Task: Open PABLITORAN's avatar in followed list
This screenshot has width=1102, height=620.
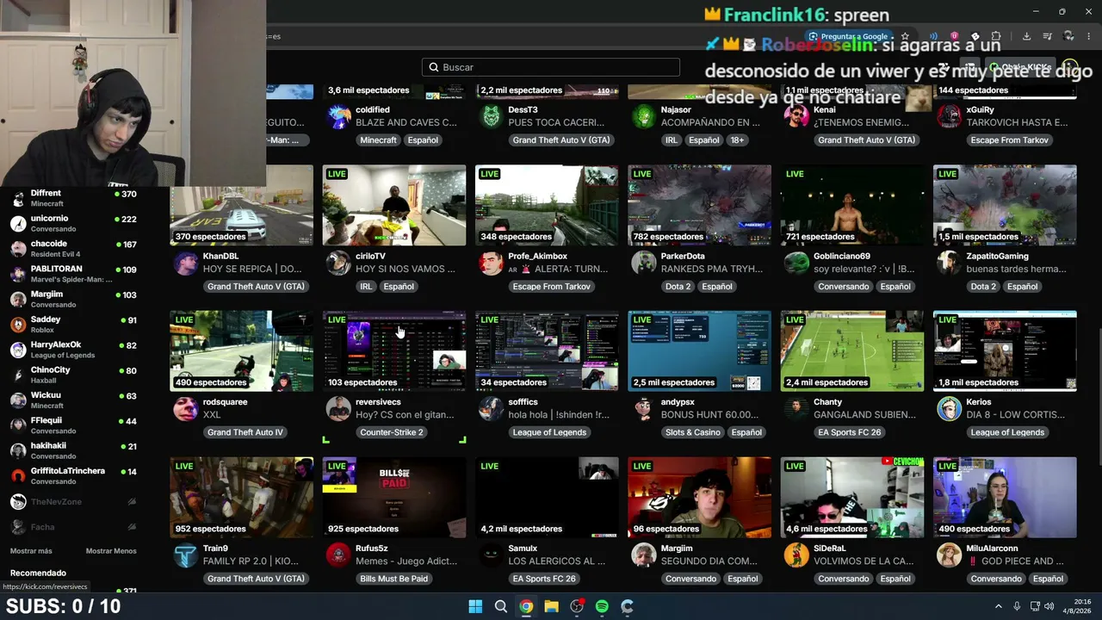Action: click(x=18, y=274)
